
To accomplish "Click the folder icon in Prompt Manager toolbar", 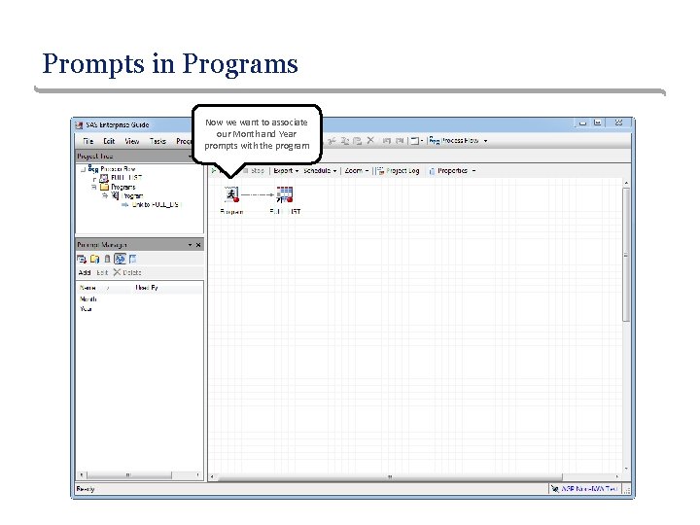I will [x=94, y=259].
